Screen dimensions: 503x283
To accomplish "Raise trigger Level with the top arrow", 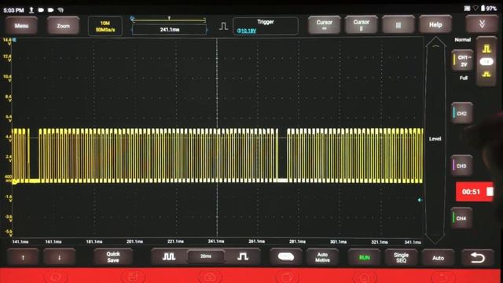I will coord(435,46).
